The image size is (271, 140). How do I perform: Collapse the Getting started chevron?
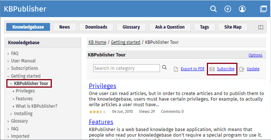point(8,76)
